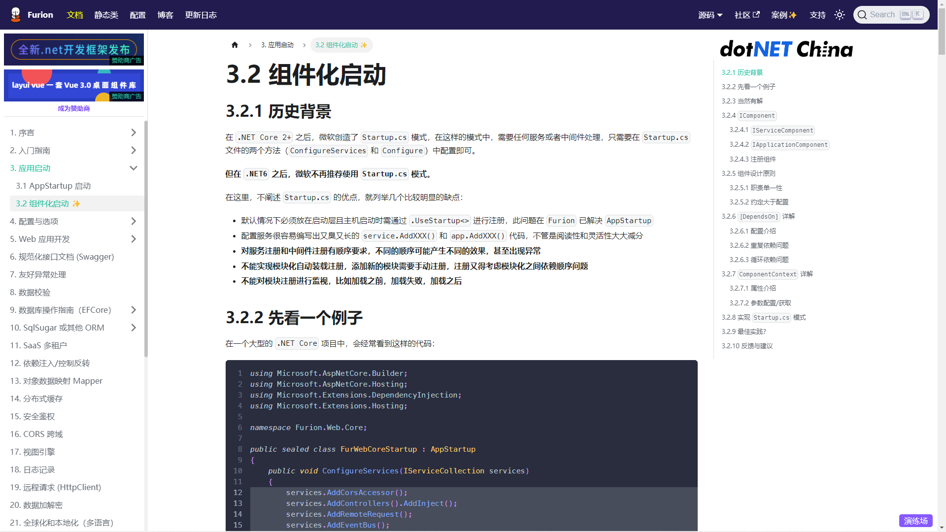Open the 更新日志 nav item
This screenshot has width=946, height=532.
coord(201,15)
